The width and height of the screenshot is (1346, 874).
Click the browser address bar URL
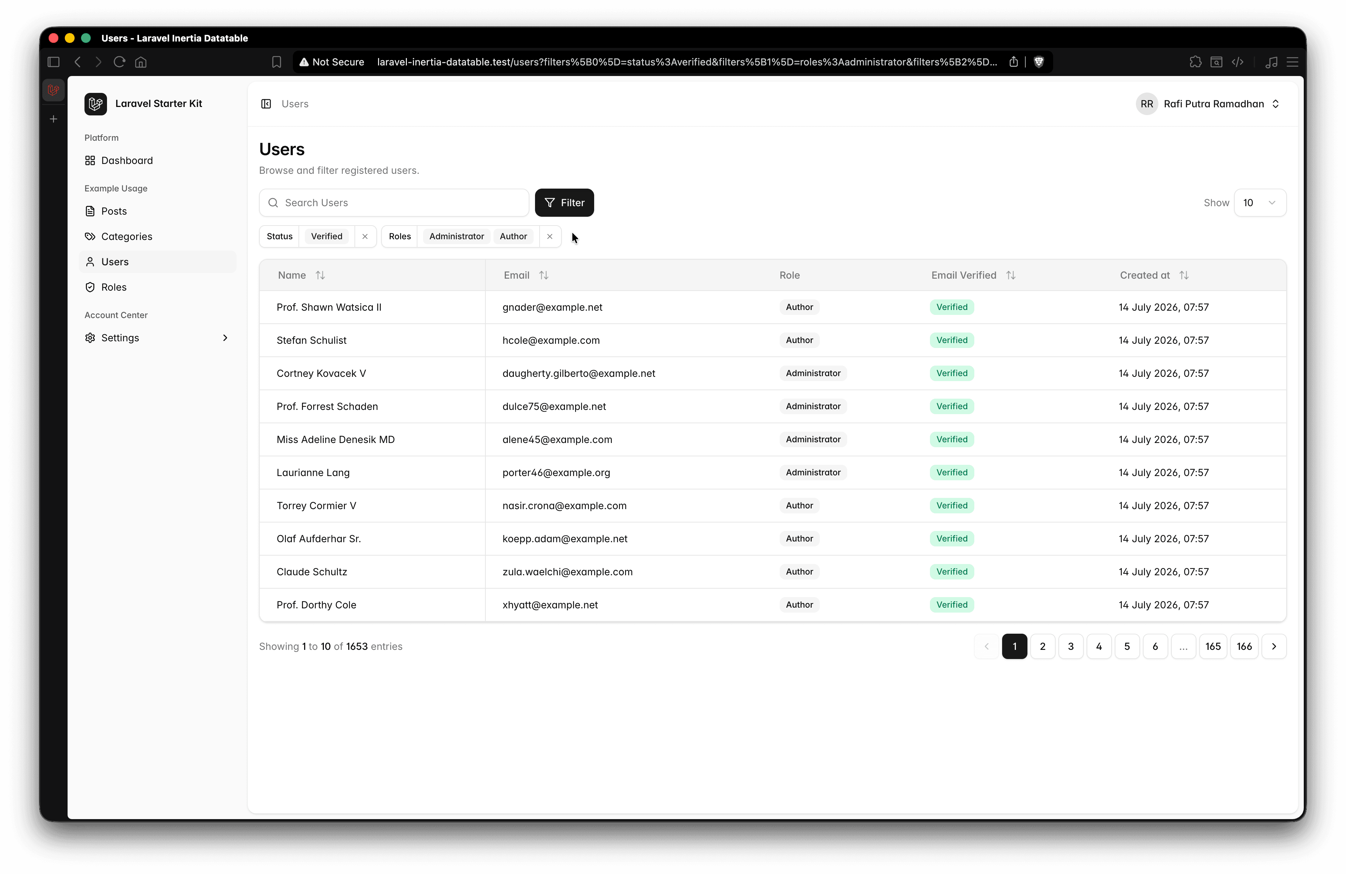coord(687,62)
